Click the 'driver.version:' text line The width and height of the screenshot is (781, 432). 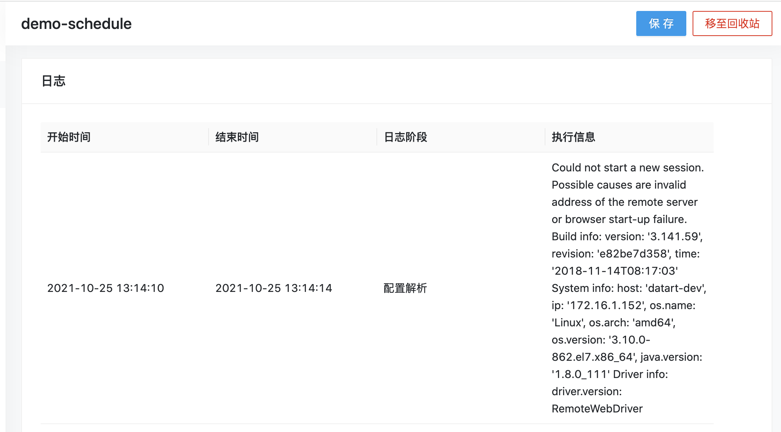[587, 391]
